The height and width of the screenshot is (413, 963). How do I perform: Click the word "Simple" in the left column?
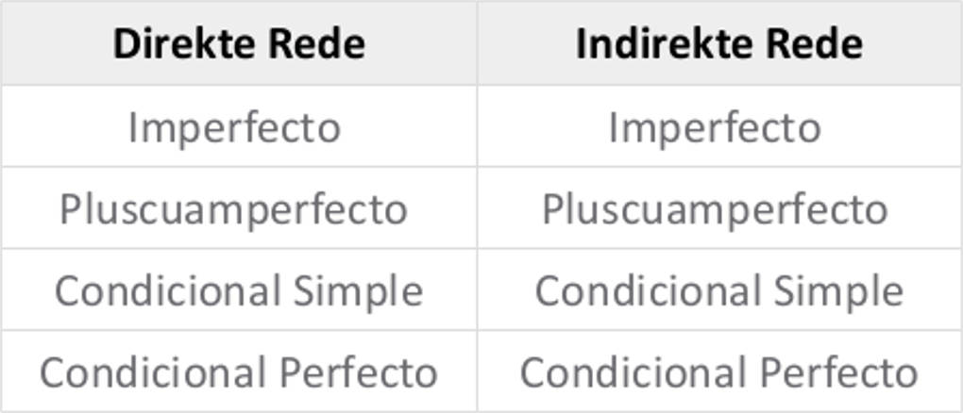358,291
